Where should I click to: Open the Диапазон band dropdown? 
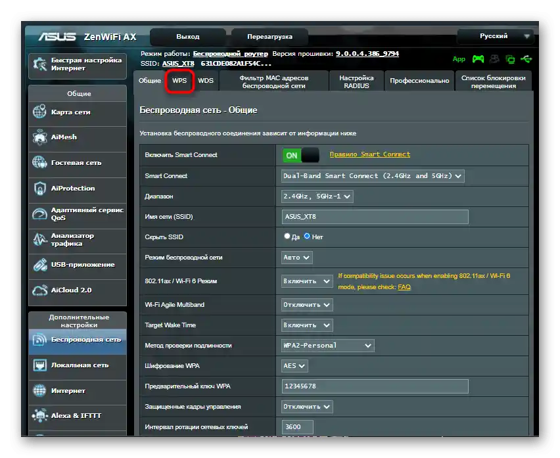[317, 196]
